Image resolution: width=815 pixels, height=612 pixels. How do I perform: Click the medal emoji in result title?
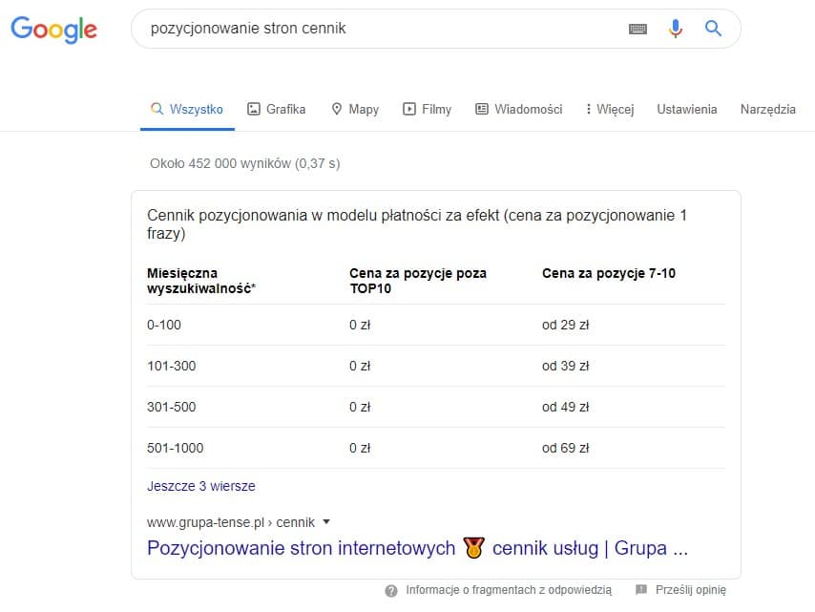pos(473,548)
